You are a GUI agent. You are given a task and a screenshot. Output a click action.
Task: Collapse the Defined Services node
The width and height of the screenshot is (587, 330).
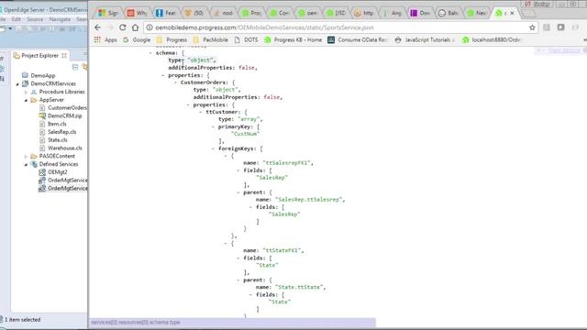coord(26,165)
